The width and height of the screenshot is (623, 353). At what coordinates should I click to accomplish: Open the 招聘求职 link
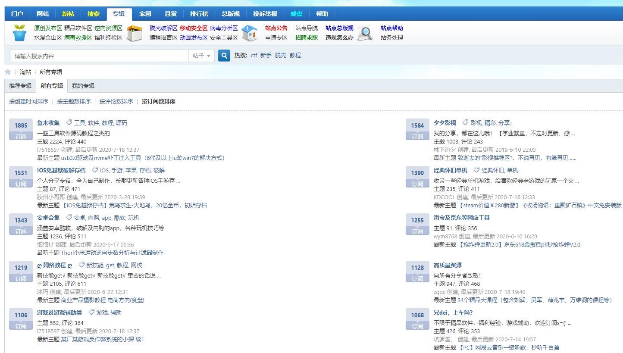(x=307, y=37)
